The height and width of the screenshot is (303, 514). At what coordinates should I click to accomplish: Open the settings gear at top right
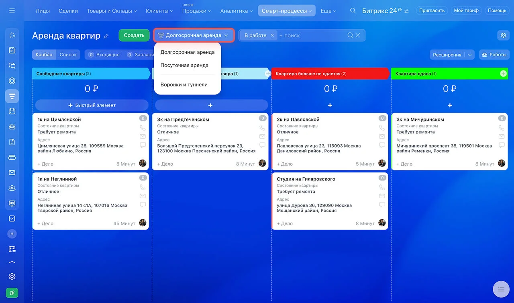tap(503, 35)
